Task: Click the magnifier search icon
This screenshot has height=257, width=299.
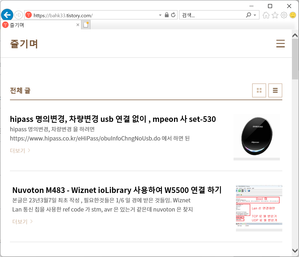Action: pos(248,15)
